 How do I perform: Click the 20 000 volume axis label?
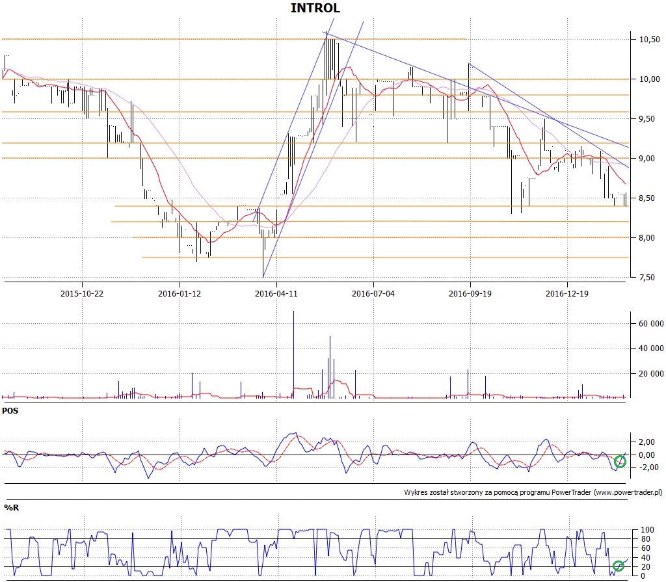tap(651, 373)
